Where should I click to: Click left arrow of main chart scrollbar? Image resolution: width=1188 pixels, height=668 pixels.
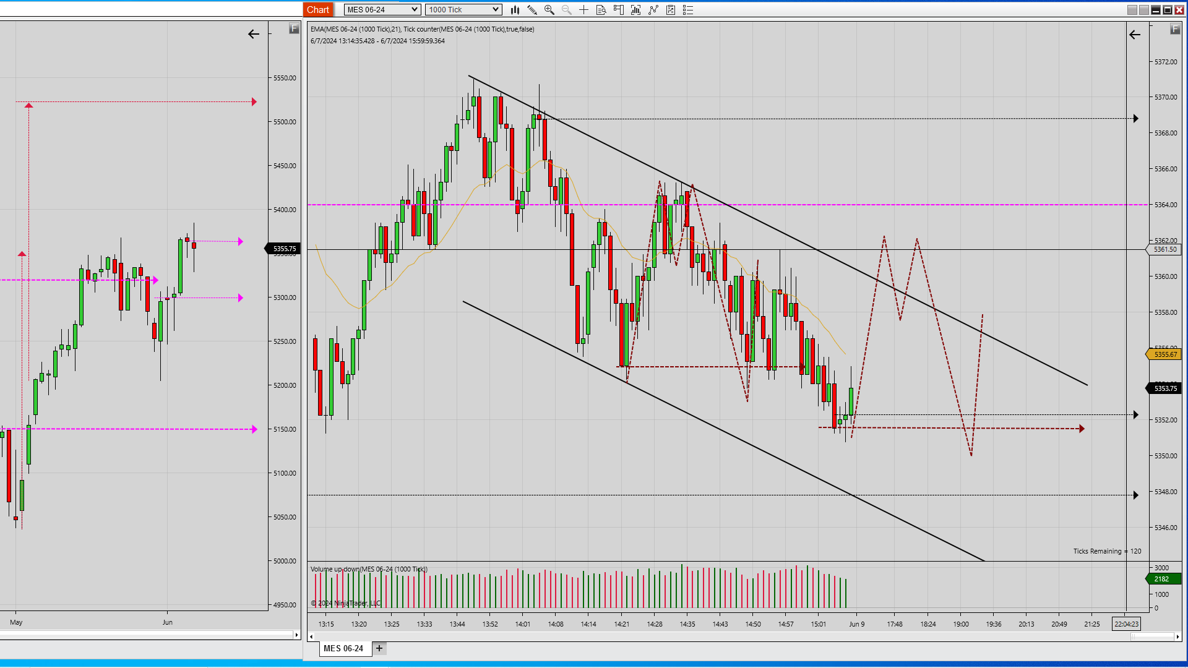pyautogui.click(x=311, y=636)
